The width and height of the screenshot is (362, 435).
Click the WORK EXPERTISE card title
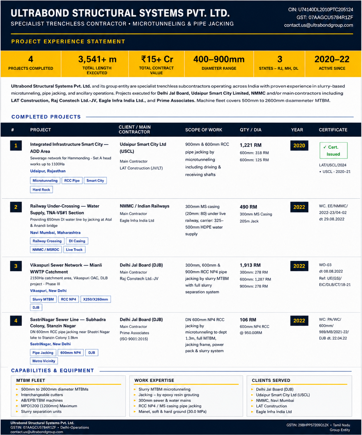[154, 380]
